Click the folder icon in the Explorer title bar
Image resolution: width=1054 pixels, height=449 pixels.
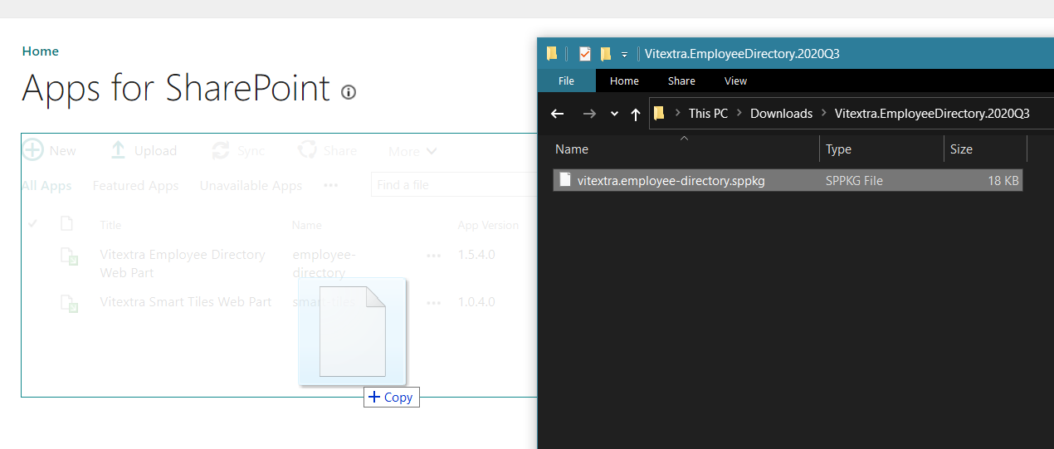(x=552, y=54)
